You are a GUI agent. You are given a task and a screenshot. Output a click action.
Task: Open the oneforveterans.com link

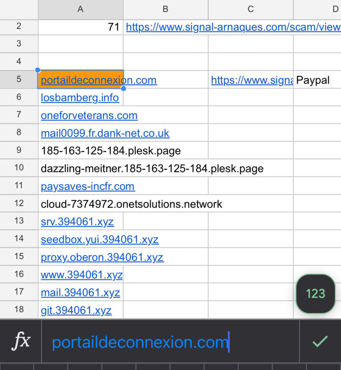coord(89,116)
